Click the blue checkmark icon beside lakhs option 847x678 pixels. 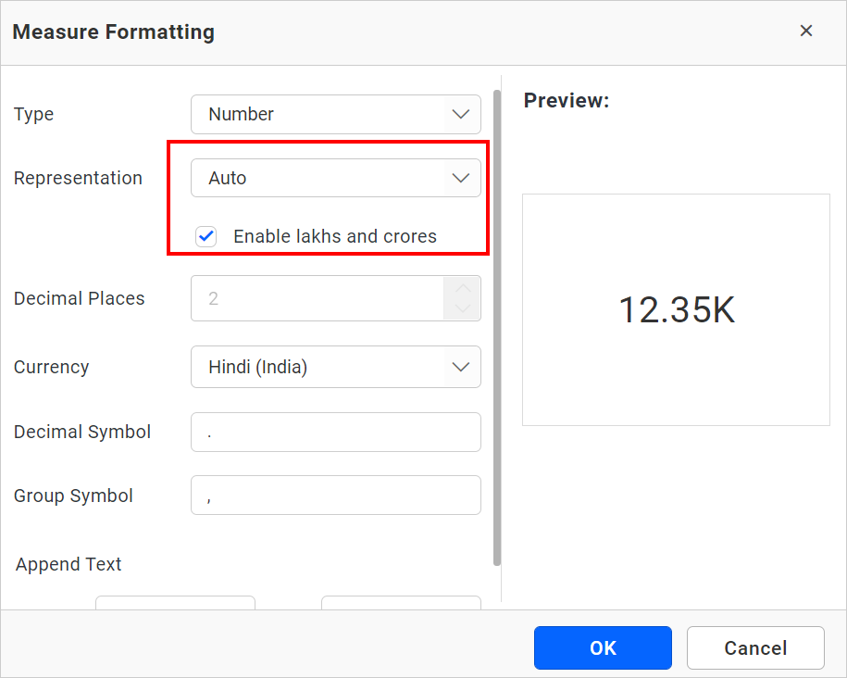206,236
